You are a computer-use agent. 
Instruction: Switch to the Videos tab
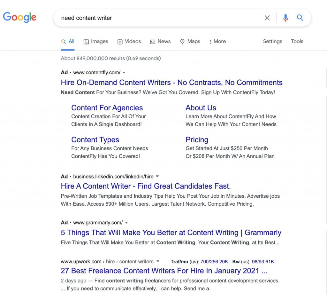pyautogui.click(x=129, y=42)
